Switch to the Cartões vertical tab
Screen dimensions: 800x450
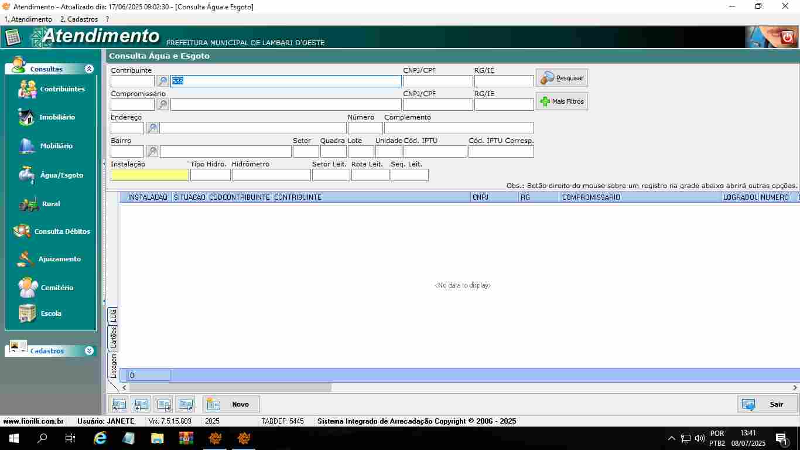pos(114,337)
